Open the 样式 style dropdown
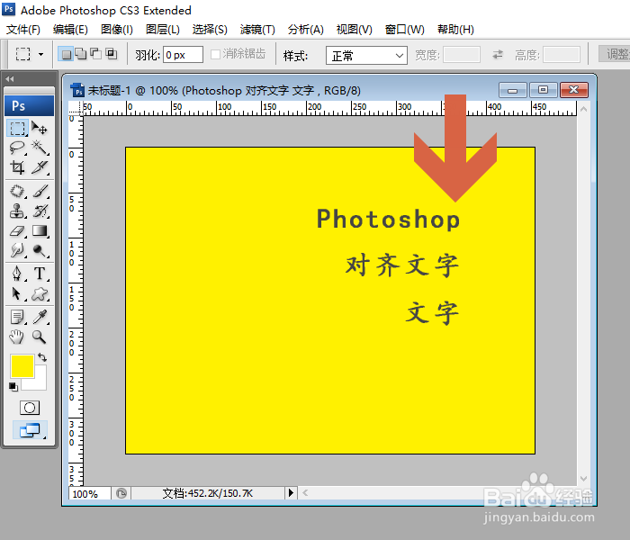Image resolution: width=630 pixels, height=540 pixels. [366, 55]
